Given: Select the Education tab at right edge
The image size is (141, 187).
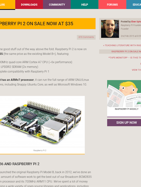Looking at the screenshot, I should (x=134, y=5).
